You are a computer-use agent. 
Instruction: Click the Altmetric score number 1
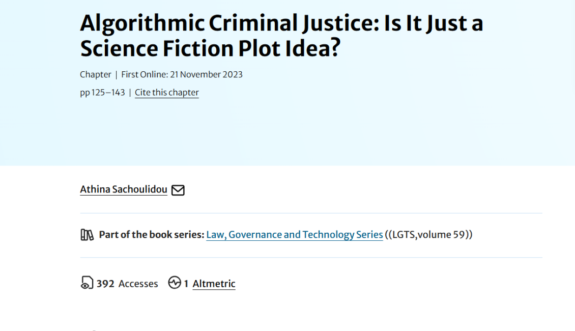click(186, 284)
